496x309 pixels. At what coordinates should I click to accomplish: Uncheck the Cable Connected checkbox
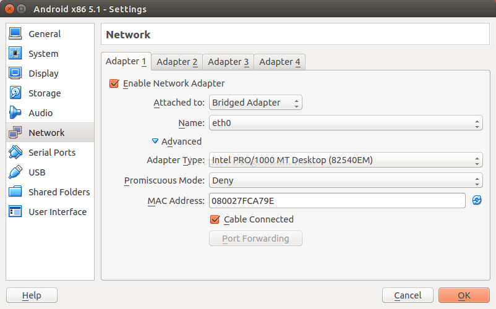[215, 219]
